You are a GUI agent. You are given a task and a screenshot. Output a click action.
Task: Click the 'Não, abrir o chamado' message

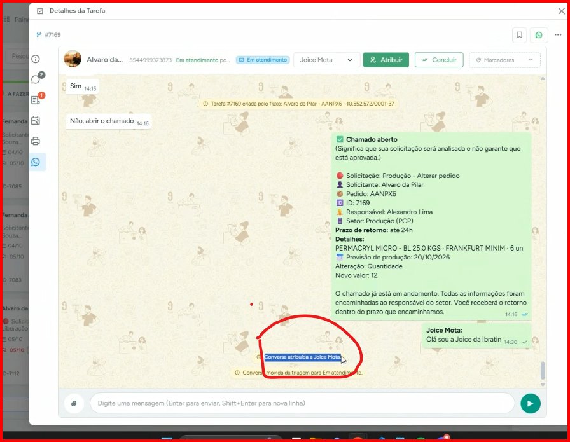pyautogui.click(x=109, y=121)
